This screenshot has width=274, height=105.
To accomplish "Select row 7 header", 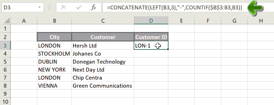I will [6, 78].
